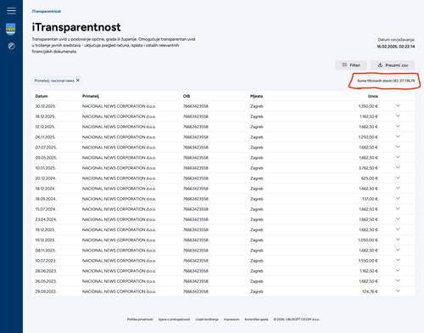Click the iTransparentnost page heading
The height and width of the screenshot is (333, 424).
pyautogui.click(x=76, y=27)
